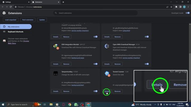Open Keyboard shortcuts in the sidebar
The width and height of the screenshot is (191, 107).
16,32
